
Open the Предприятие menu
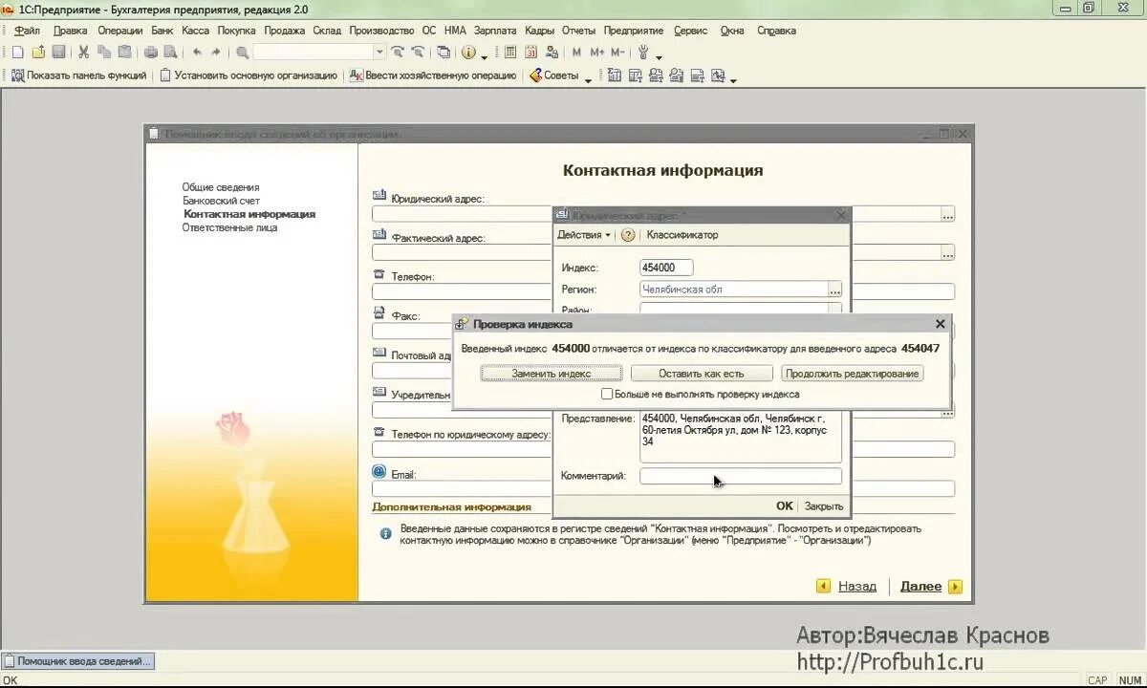(634, 31)
